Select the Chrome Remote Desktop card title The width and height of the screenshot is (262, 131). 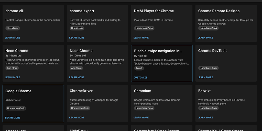click(219, 11)
